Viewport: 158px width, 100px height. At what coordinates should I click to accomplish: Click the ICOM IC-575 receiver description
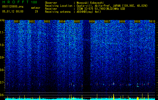pos(101,9)
